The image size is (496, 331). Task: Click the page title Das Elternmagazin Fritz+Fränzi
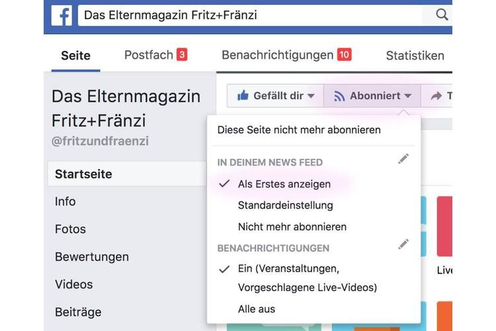click(x=126, y=109)
